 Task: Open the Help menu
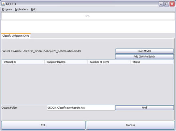point(34,9)
